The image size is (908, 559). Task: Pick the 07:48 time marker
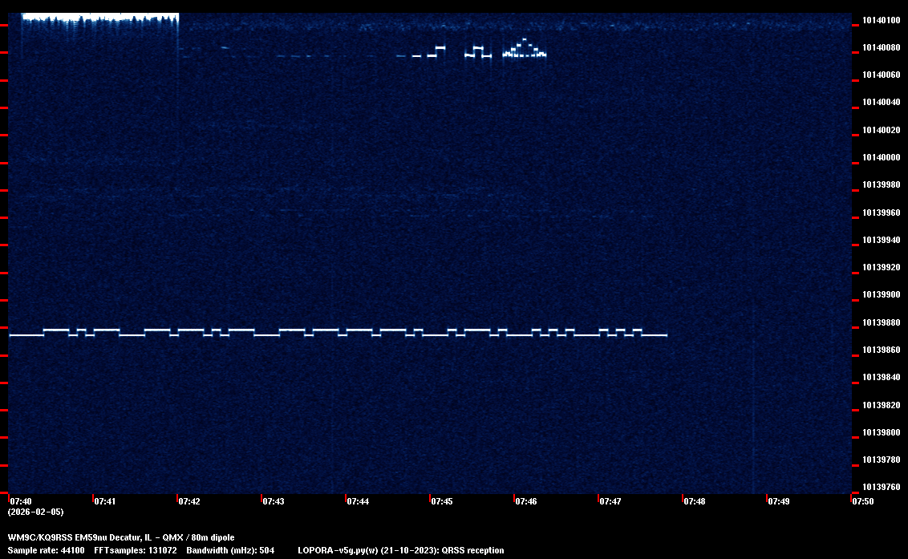coord(695,501)
